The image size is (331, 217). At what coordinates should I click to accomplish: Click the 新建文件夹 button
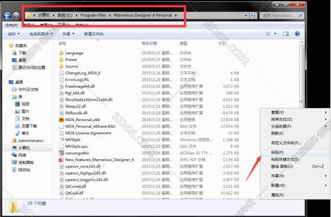pos(94,34)
